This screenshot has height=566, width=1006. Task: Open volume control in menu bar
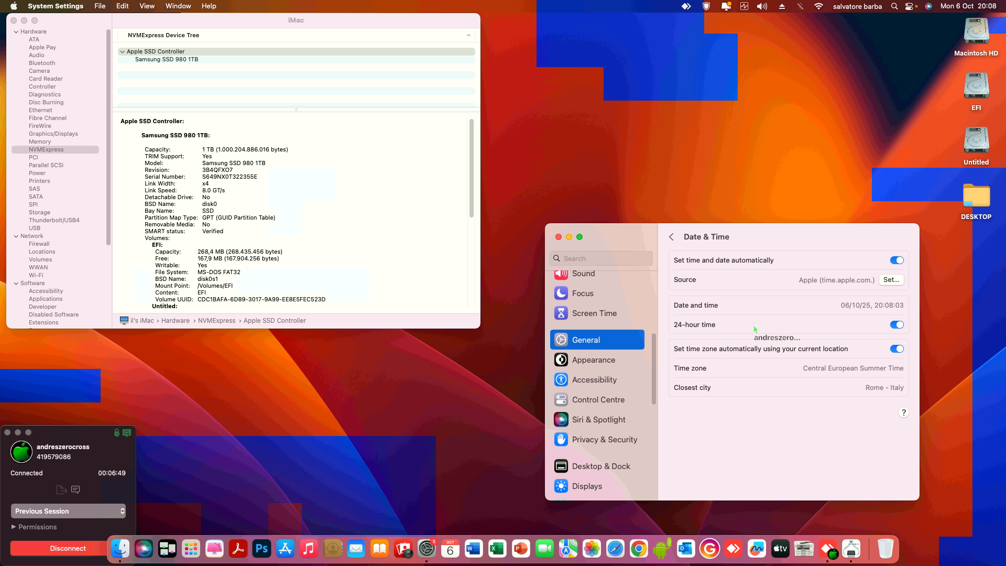click(762, 6)
